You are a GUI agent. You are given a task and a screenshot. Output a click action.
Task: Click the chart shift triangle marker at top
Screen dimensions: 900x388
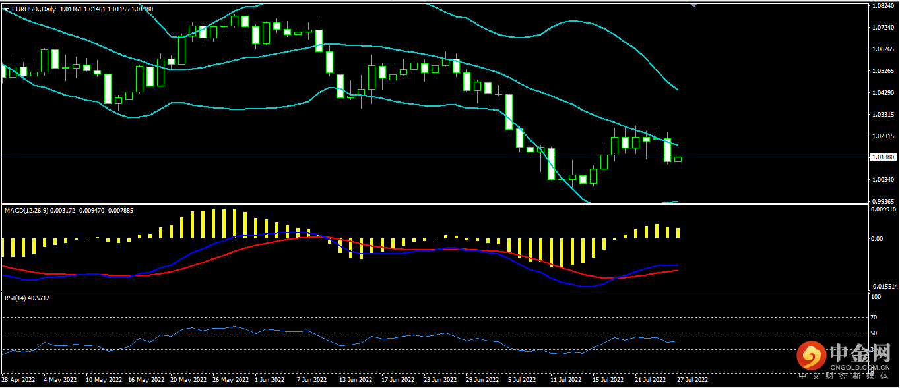(x=693, y=5)
